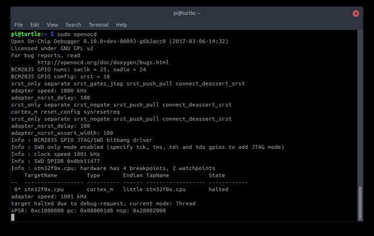Click the 'Type' column header
The height and width of the screenshot is (236, 374).
click(x=93, y=175)
